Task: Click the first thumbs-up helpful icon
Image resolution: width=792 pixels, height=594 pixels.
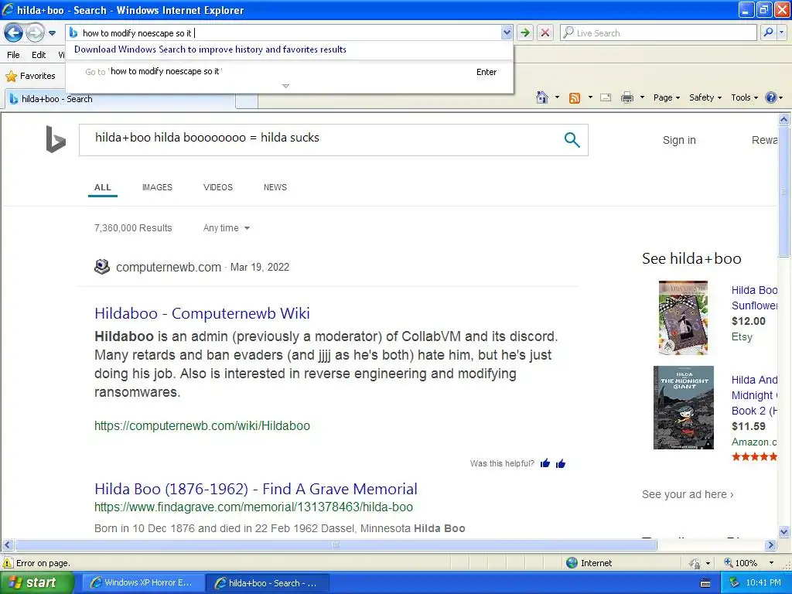Action: [545, 463]
